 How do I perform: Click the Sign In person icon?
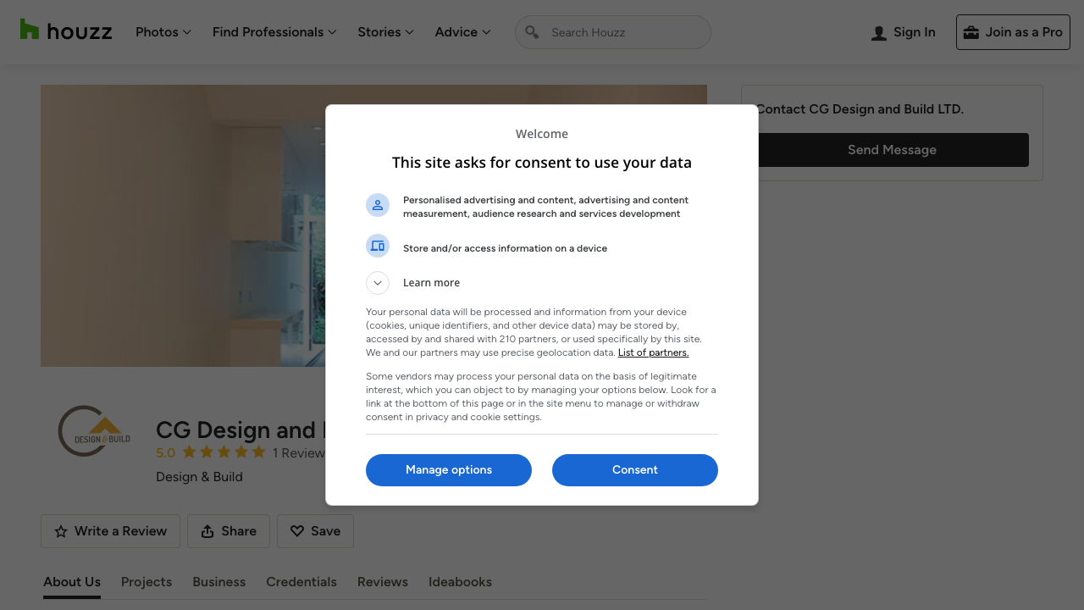pos(879,33)
